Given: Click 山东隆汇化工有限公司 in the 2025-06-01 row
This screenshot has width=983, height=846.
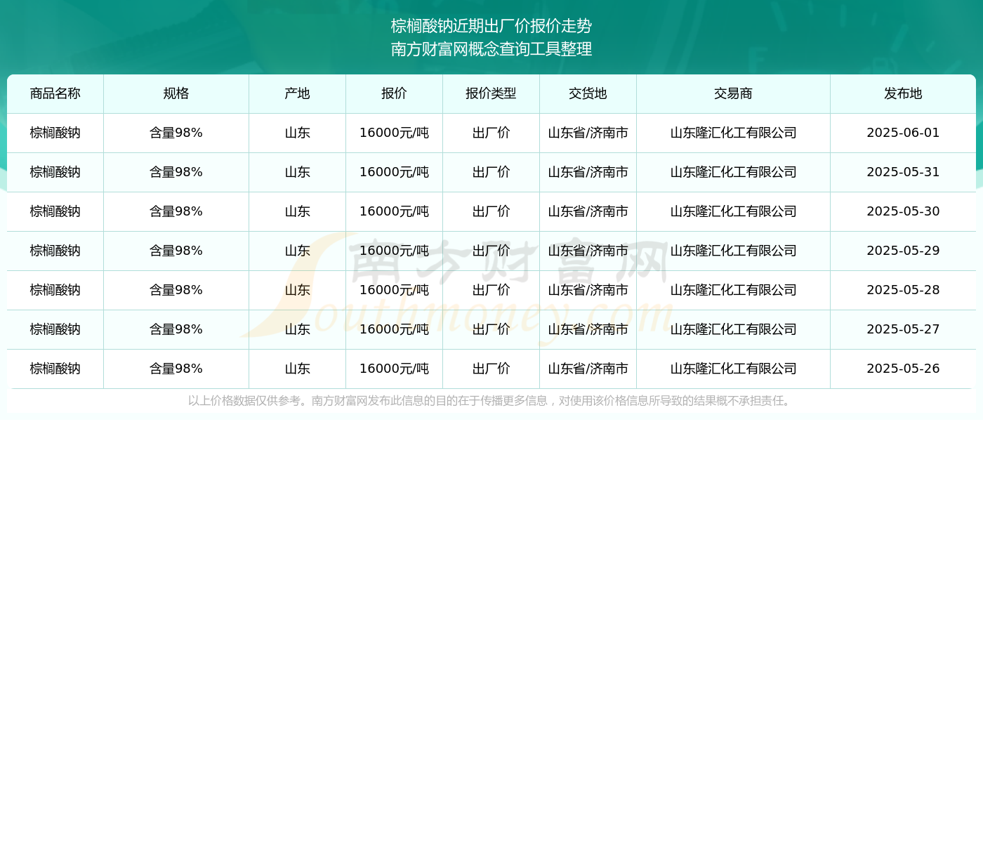Looking at the screenshot, I should (734, 133).
